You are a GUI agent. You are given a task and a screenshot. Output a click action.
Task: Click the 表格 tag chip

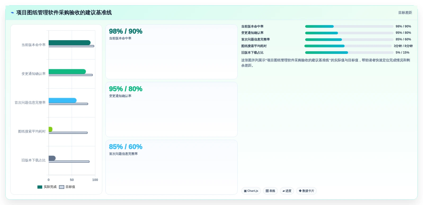point(270,191)
